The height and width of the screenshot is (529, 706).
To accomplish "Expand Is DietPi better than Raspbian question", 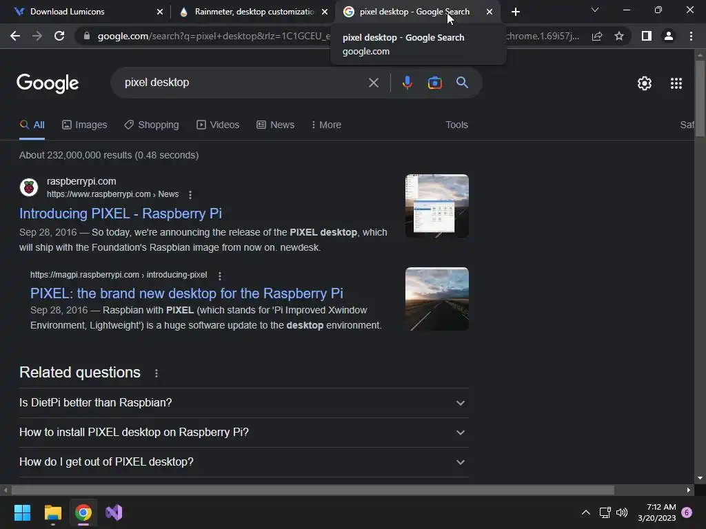I will point(243,402).
